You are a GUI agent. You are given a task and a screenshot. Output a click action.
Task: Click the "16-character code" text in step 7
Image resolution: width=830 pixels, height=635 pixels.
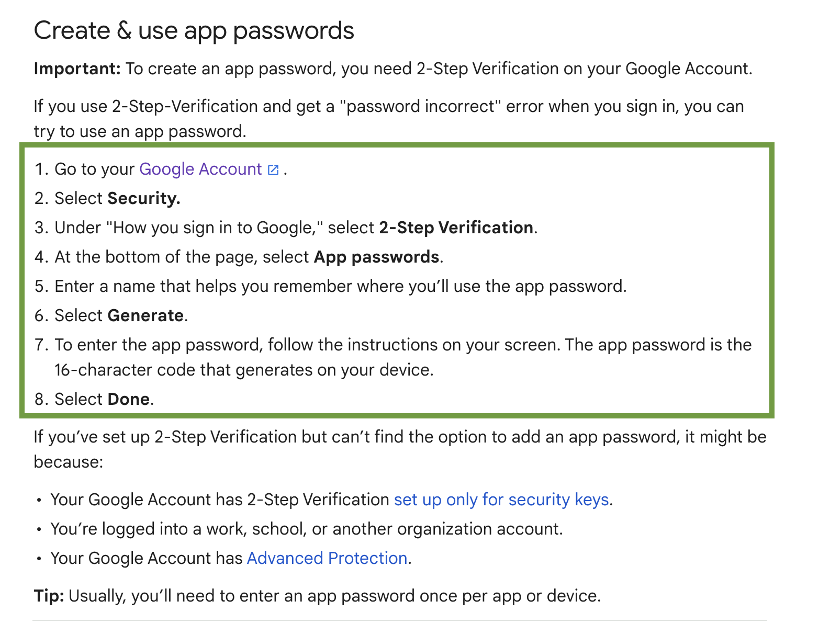tap(125, 370)
